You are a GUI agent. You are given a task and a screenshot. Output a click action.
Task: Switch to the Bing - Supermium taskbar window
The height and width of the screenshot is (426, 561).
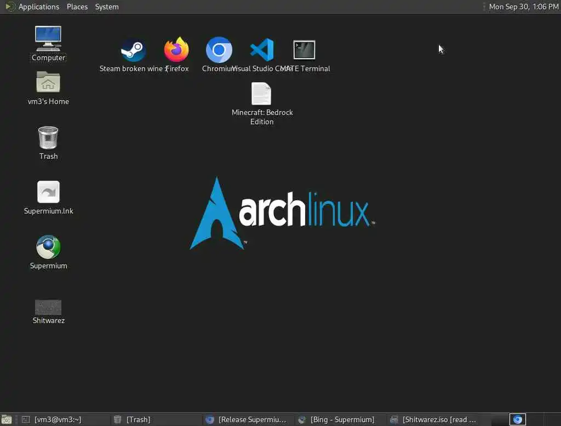coord(340,419)
